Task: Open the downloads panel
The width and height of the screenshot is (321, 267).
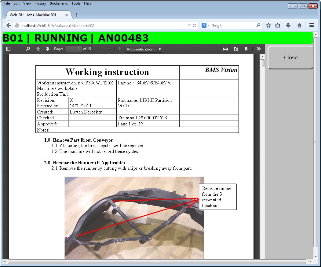Action: [x=288, y=25]
